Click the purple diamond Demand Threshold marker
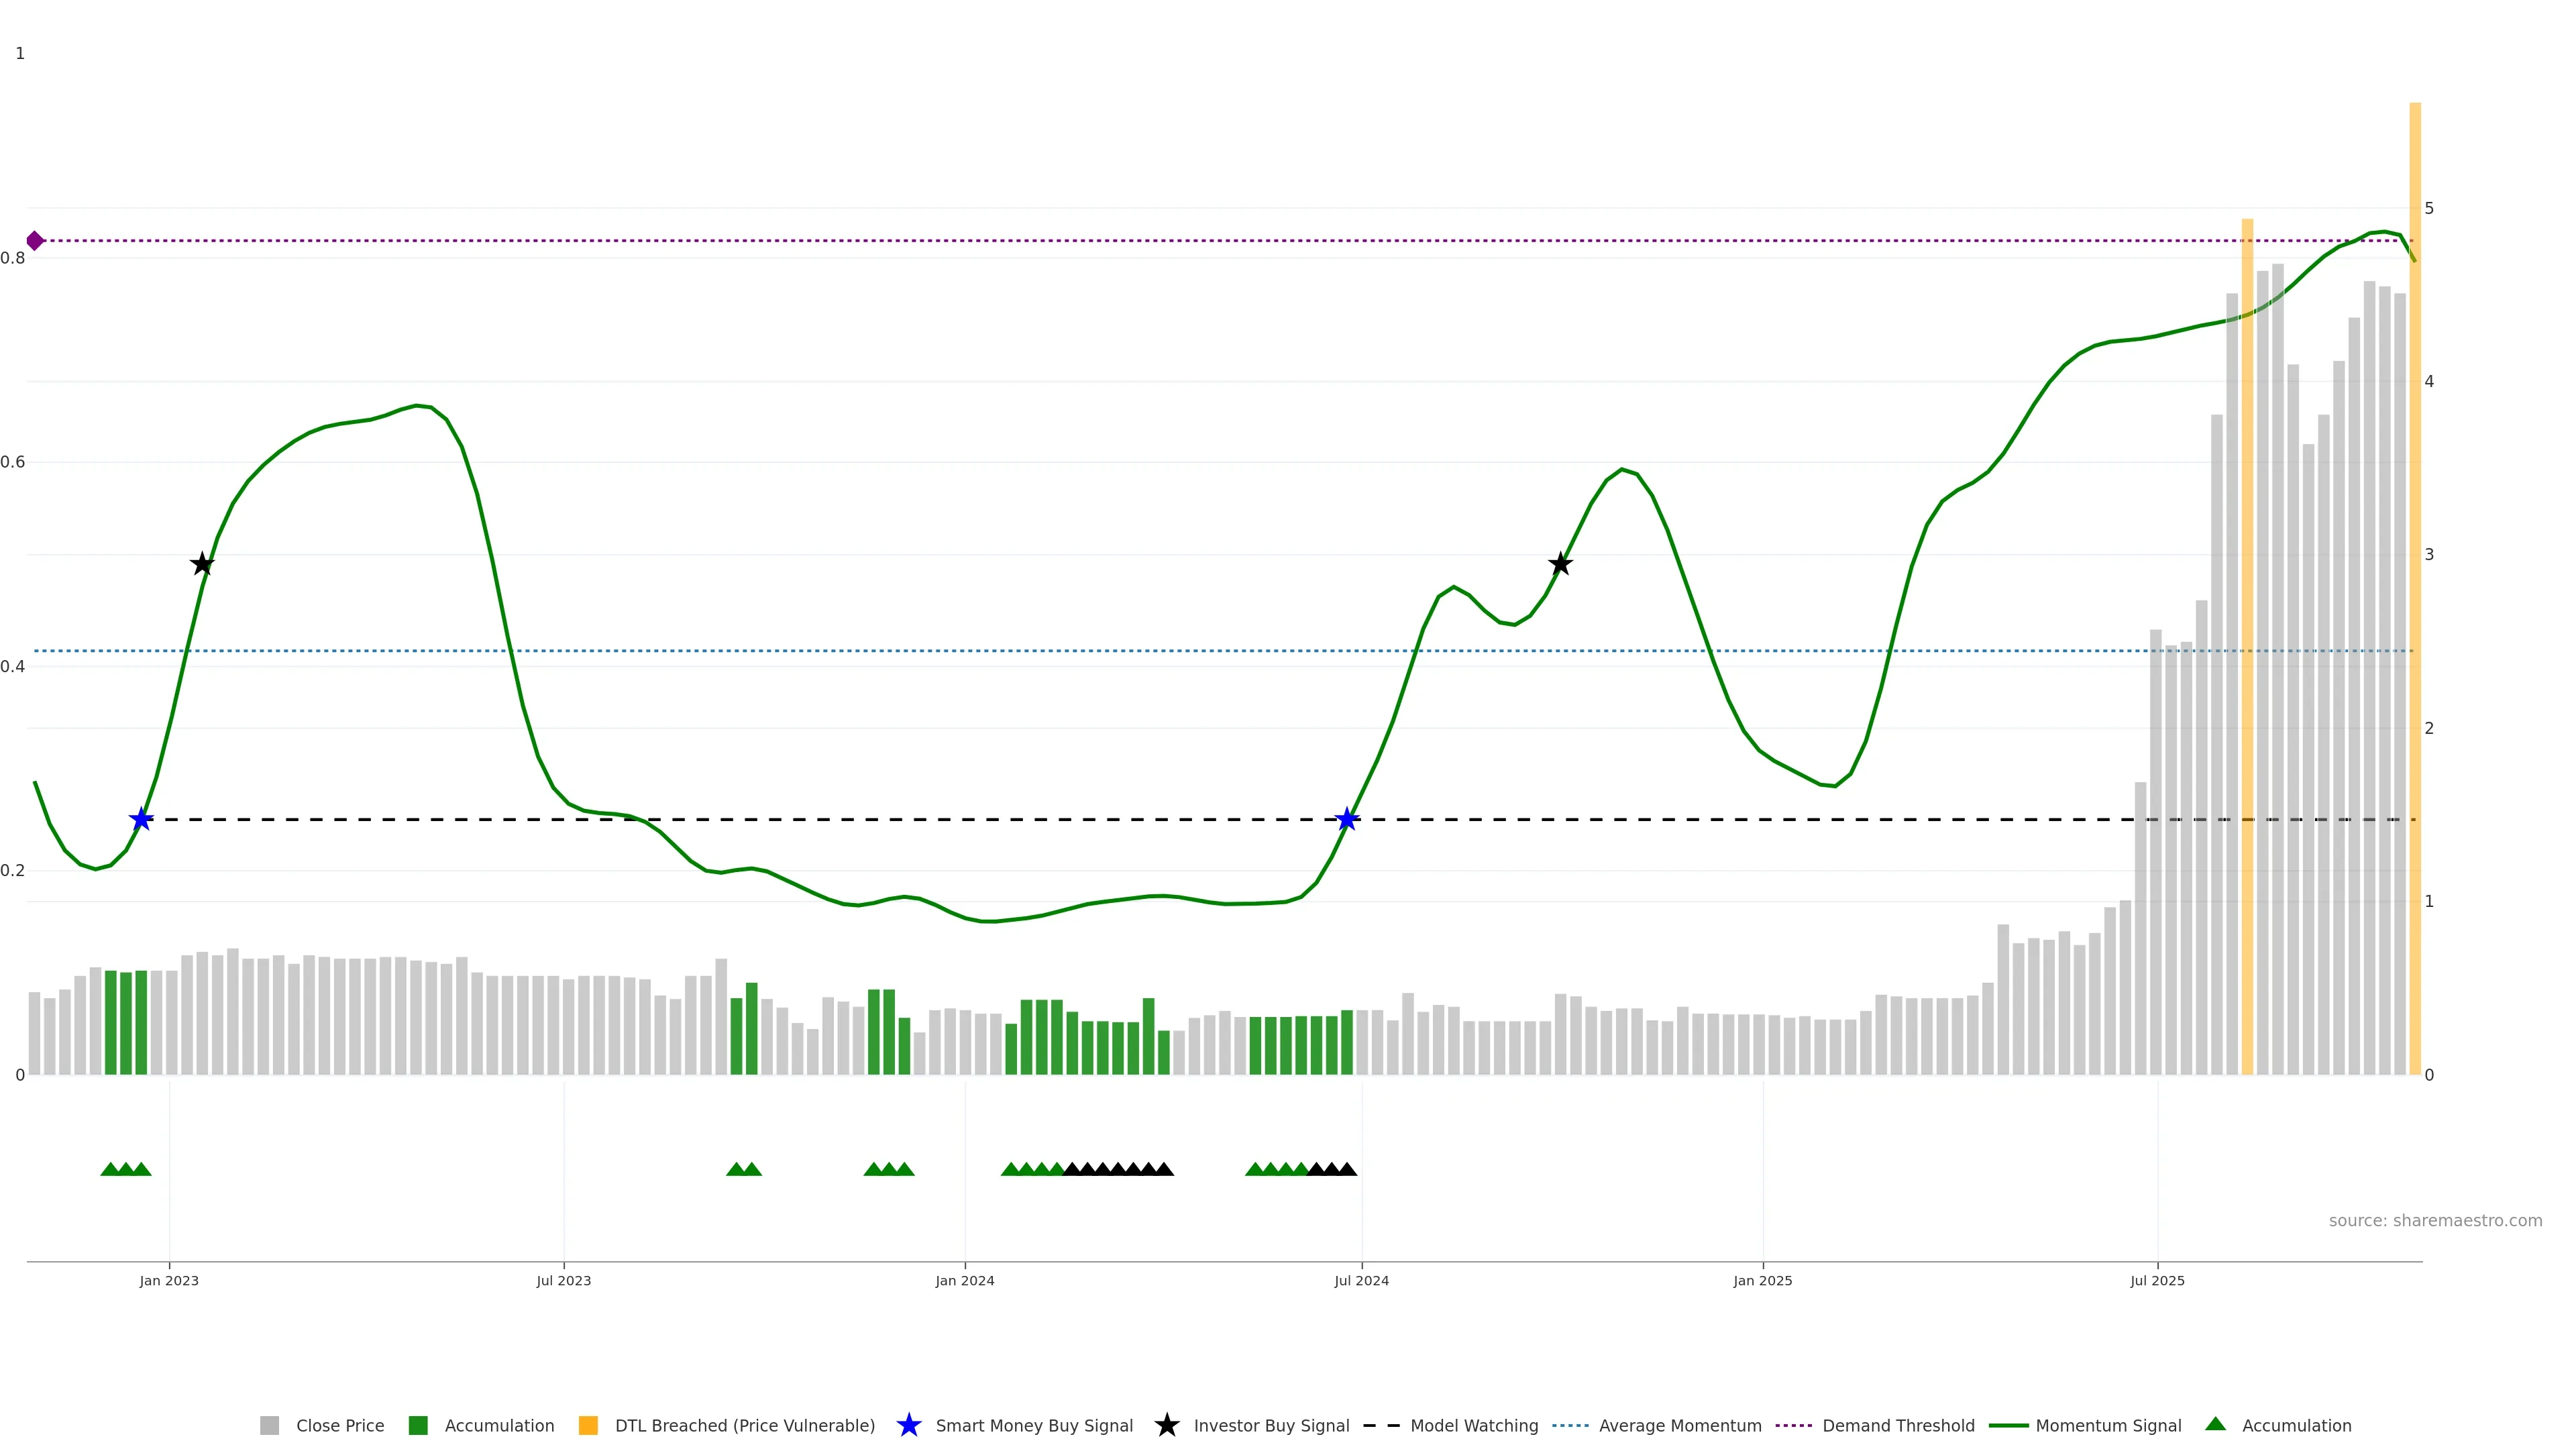This screenshot has height=1449, width=2576. tap(35, 241)
